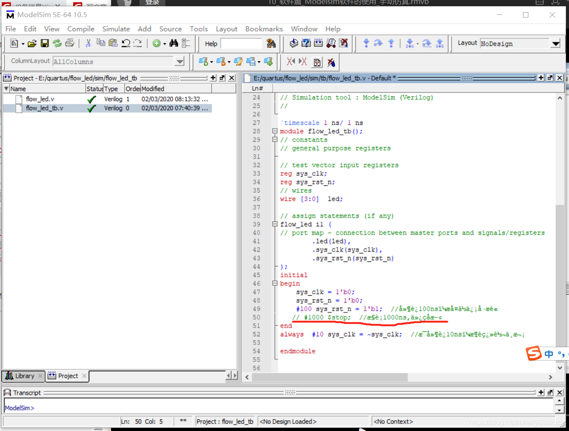Undock the Project panel
569x431 pixels.
[x=222, y=78]
